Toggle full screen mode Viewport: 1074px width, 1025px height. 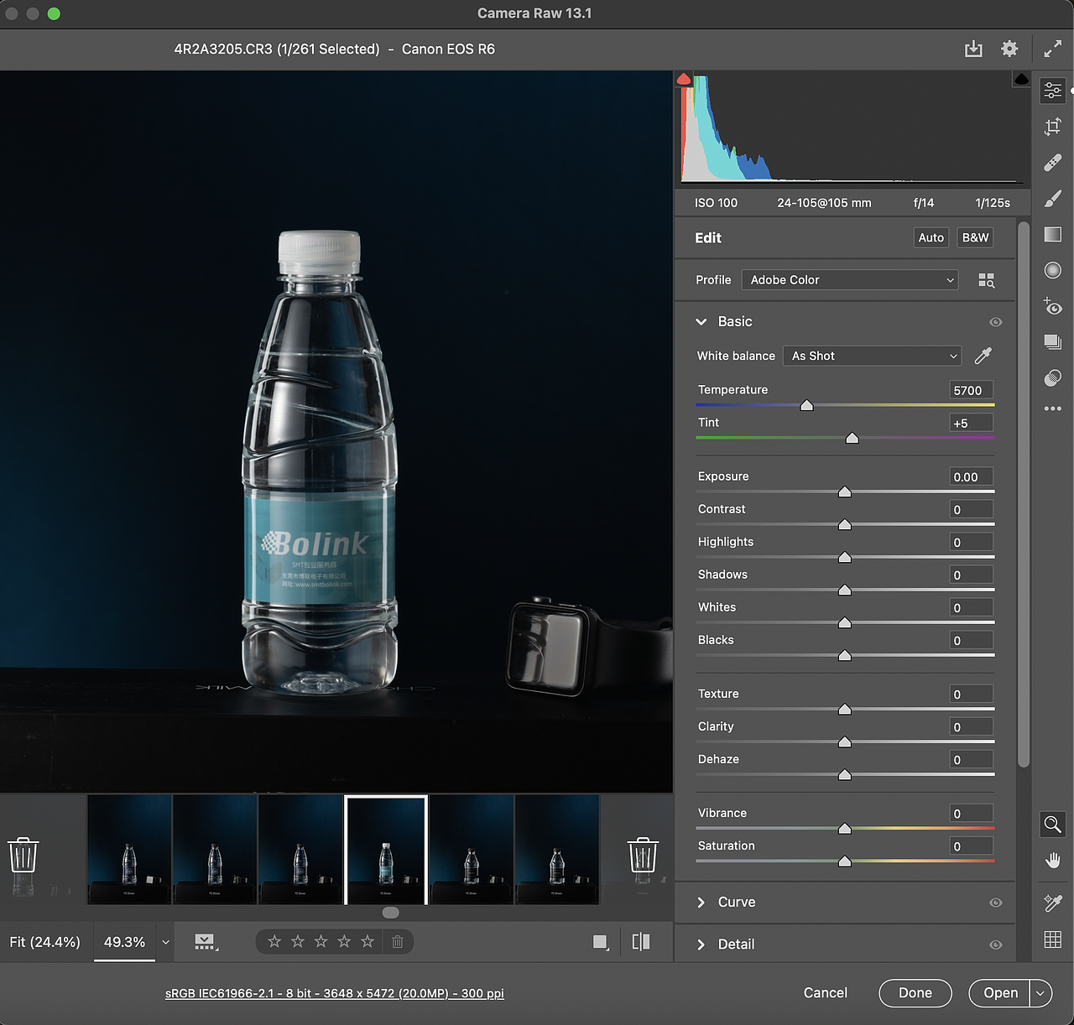tap(1052, 49)
